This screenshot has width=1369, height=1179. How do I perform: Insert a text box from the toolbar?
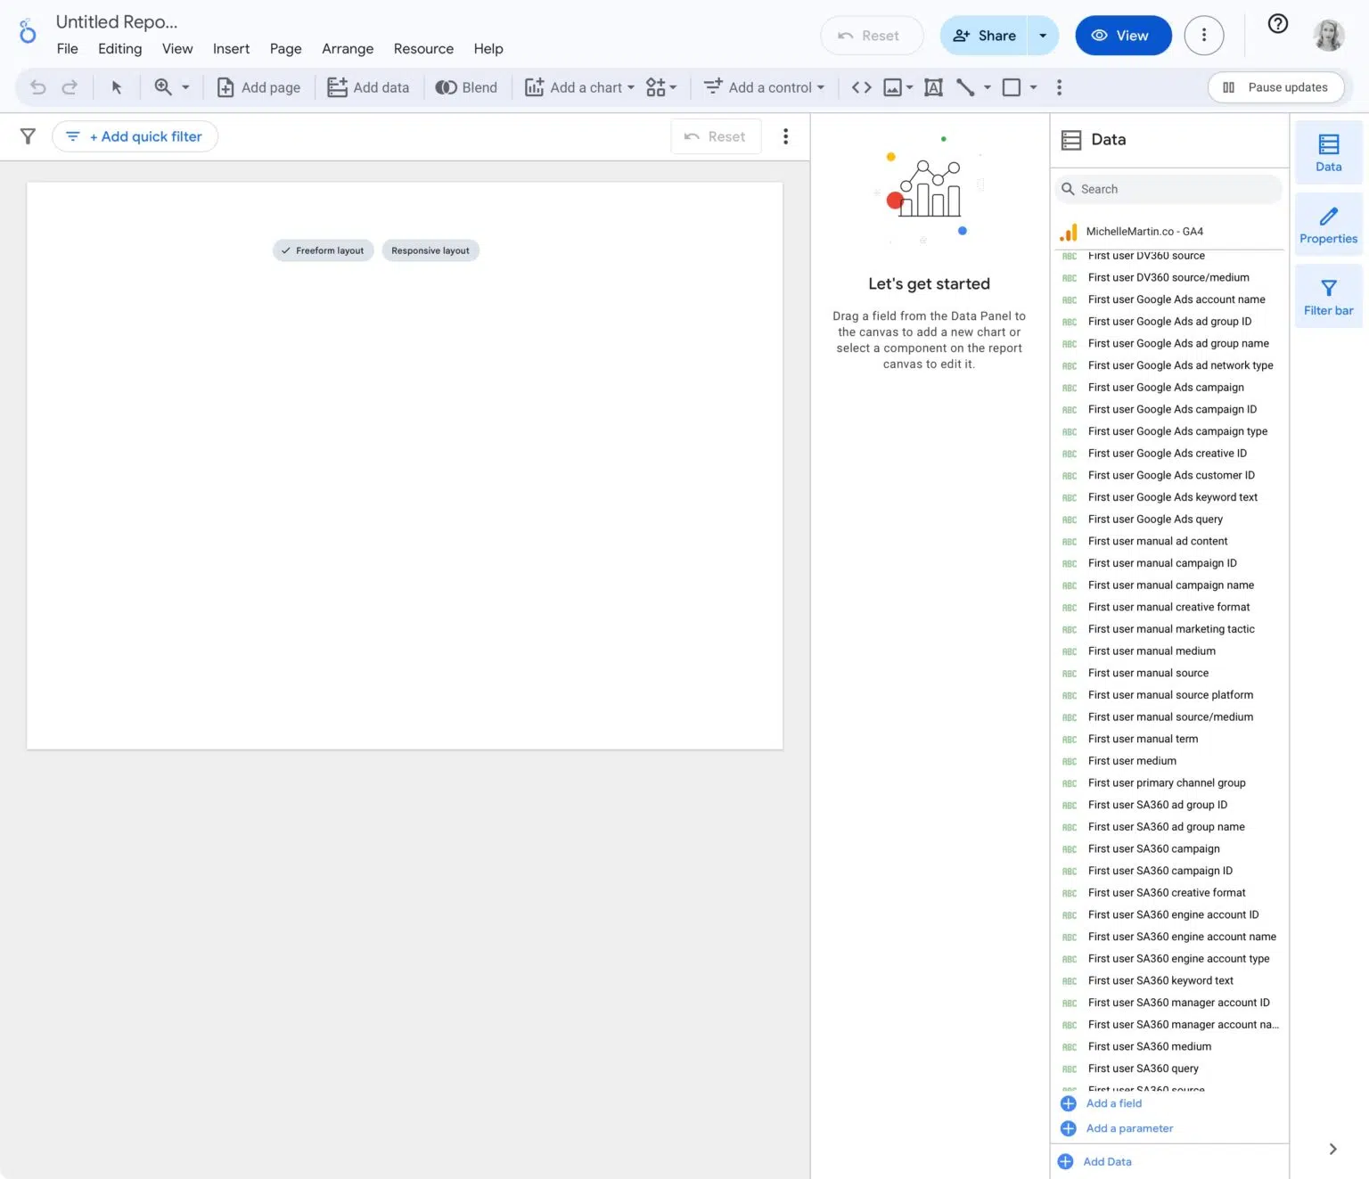(x=933, y=87)
